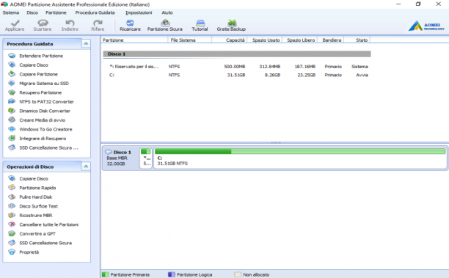Click the Bandiera column header
Image resolution: width=449 pixels, height=278 pixels.
coord(331,40)
